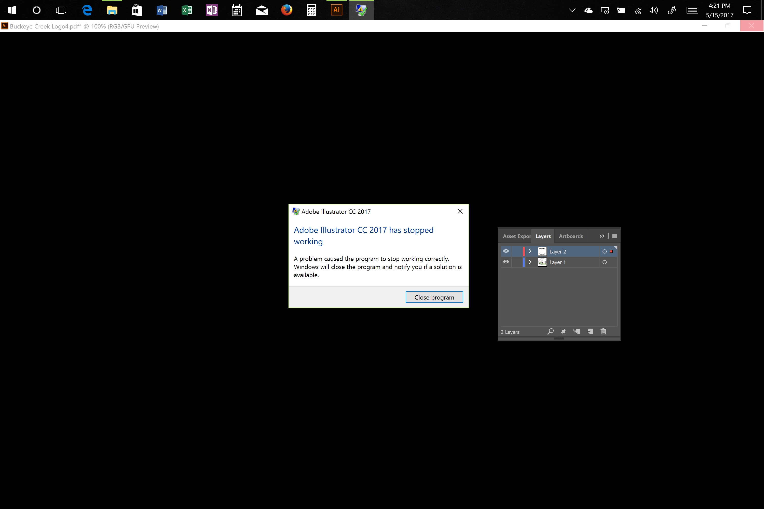Click Create New Layer icon
Viewport: 764px width, 509px height.
point(590,331)
